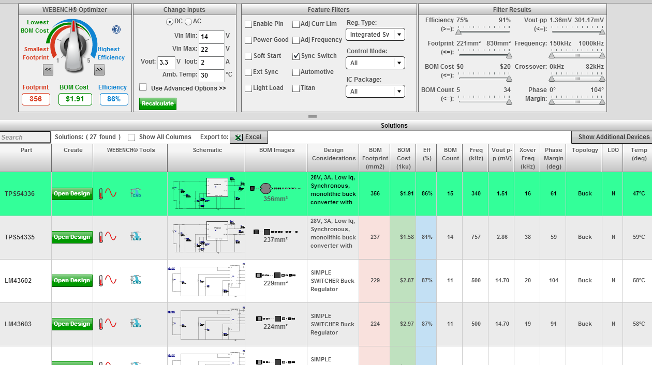Open thermal simulation for TPS54336
The width and height of the screenshot is (652, 365).
click(x=101, y=193)
